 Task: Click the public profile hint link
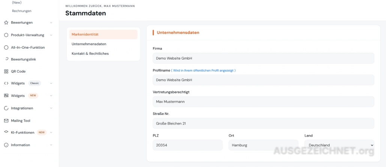[203, 71]
